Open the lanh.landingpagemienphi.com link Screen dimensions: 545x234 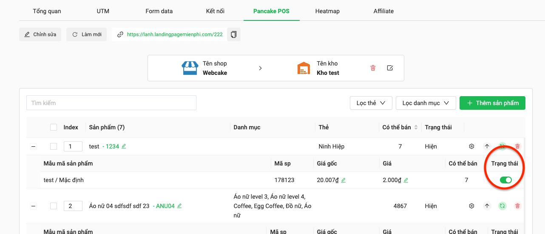click(x=175, y=34)
